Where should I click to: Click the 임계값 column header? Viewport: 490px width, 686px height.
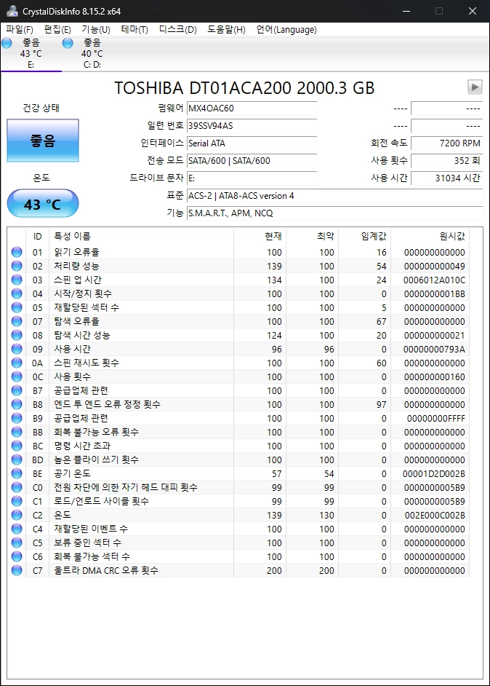coord(365,236)
